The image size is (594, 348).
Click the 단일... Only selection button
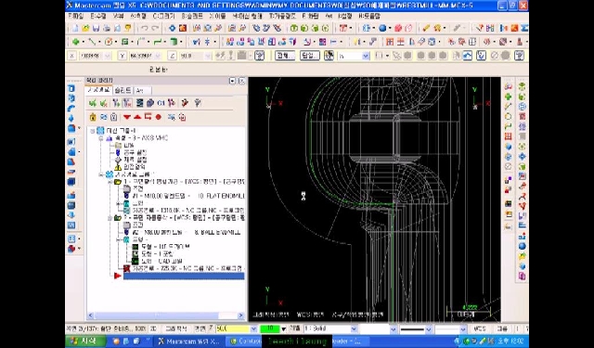[x=310, y=56]
